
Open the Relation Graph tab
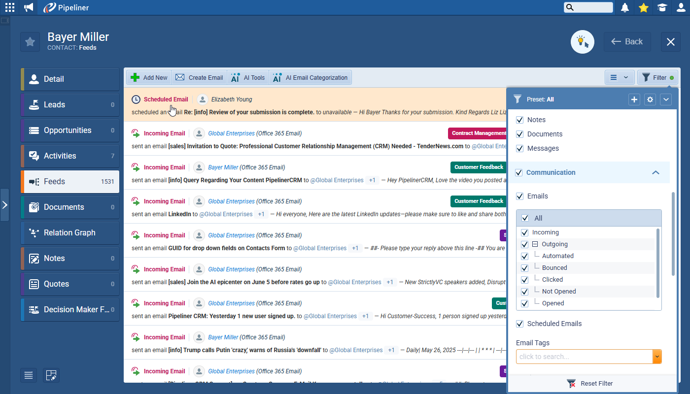[70, 233]
